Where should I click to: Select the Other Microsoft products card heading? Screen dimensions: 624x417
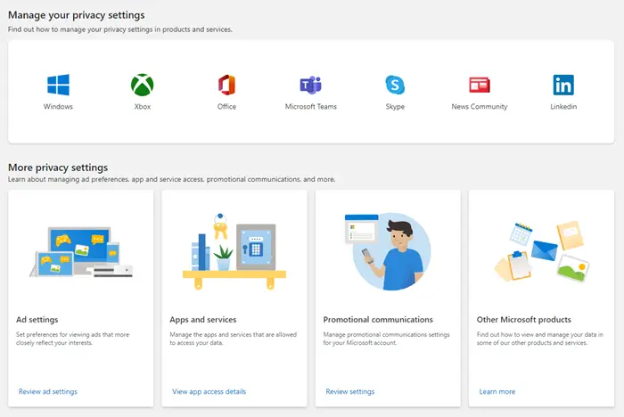click(x=524, y=320)
